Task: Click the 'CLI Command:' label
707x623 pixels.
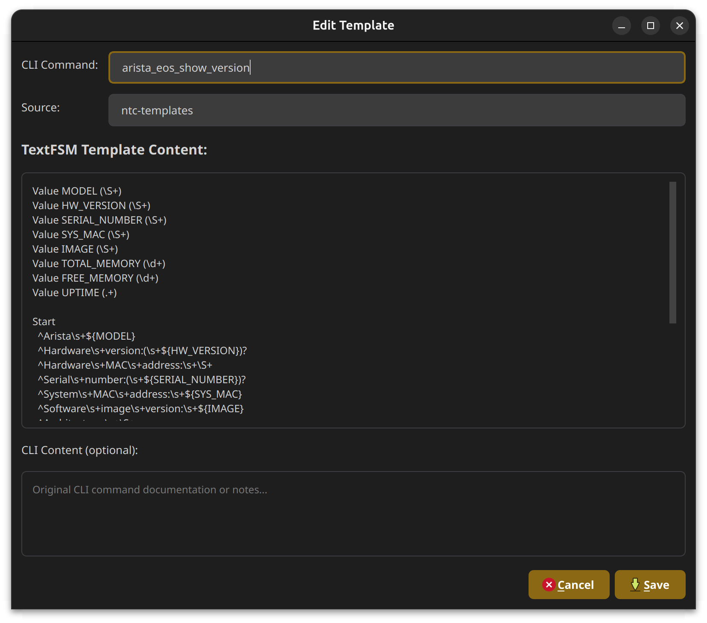Action: [60, 65]
